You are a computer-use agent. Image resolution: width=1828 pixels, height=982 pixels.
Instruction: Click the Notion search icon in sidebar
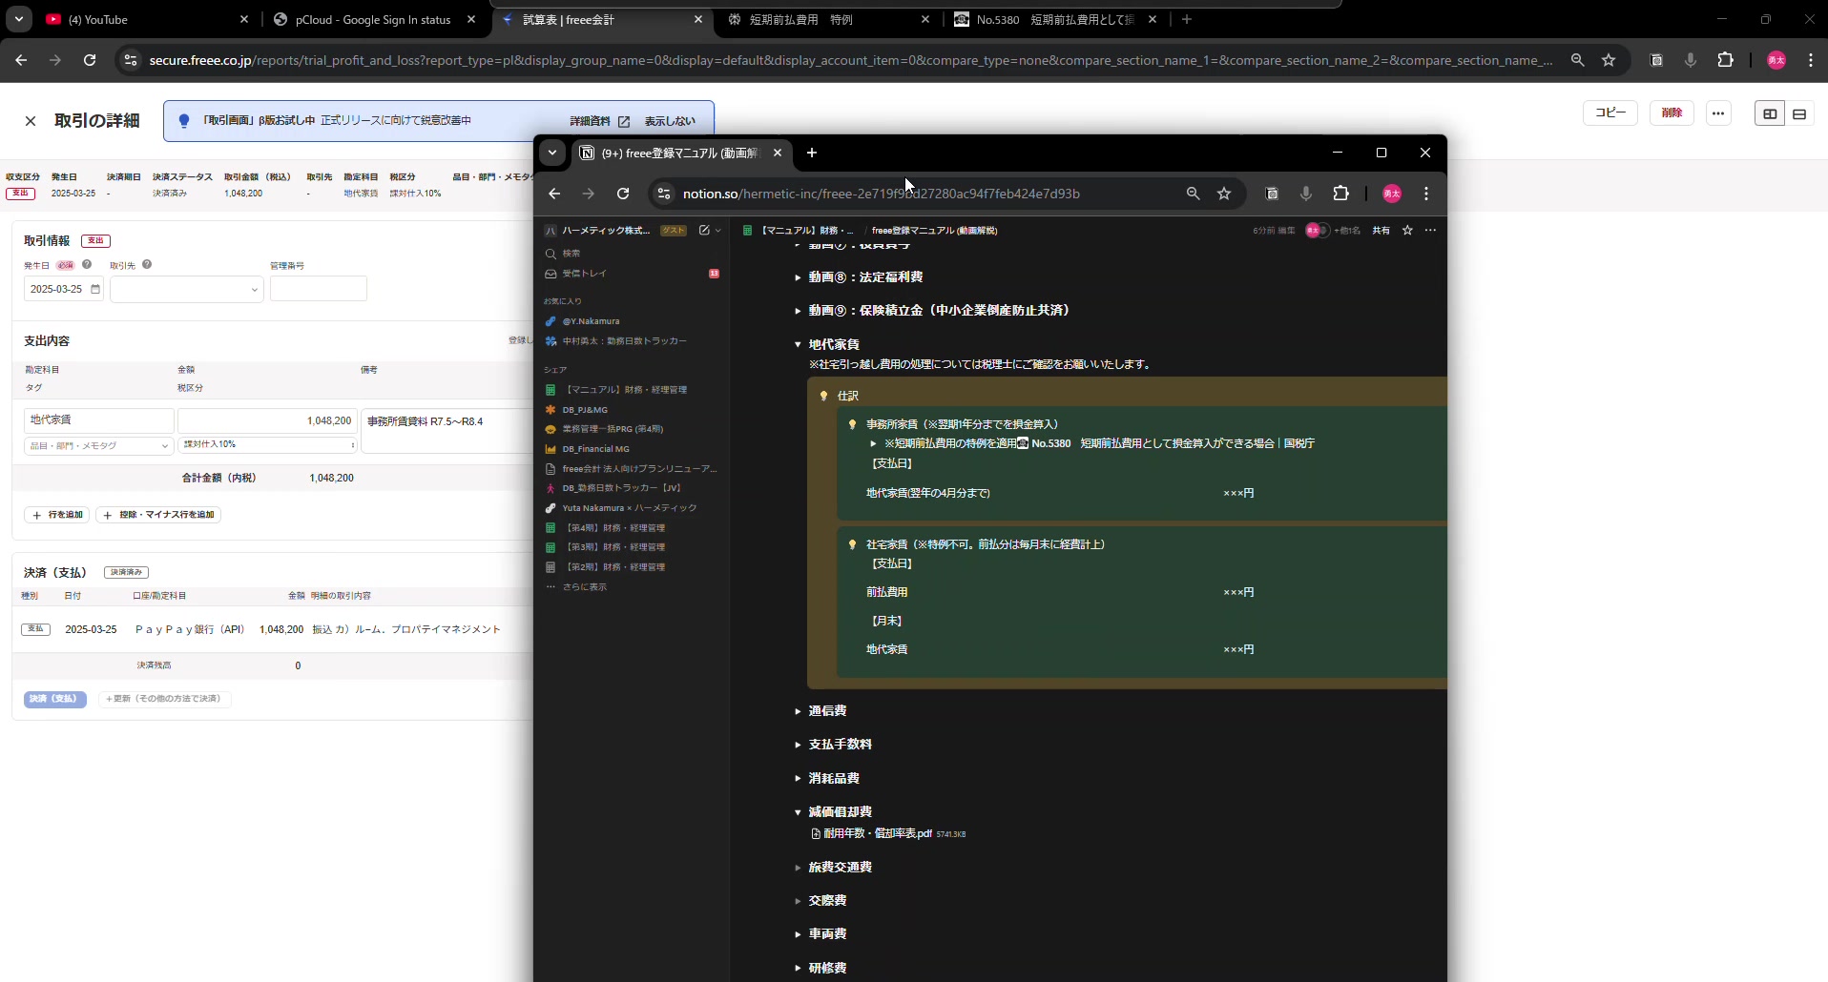point(550,254)
